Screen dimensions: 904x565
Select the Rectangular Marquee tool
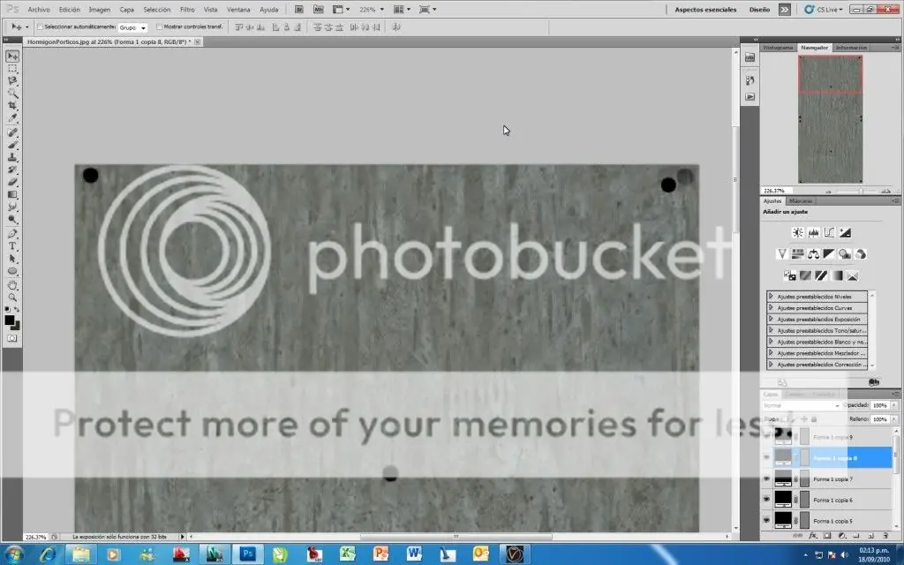tap(12, 69)
